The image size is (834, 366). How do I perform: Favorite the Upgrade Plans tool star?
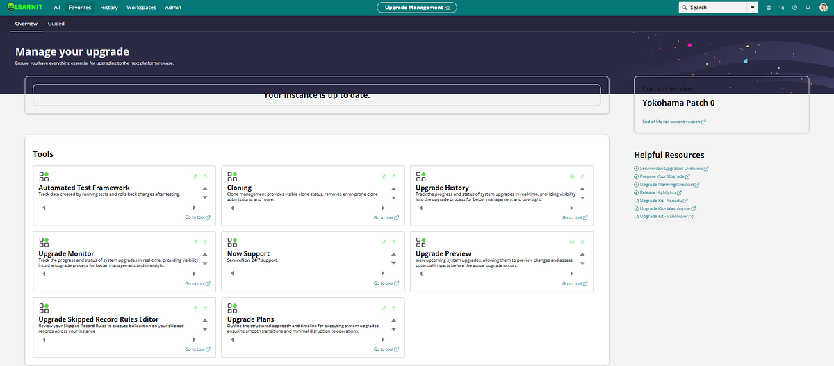tap(393, 308)
